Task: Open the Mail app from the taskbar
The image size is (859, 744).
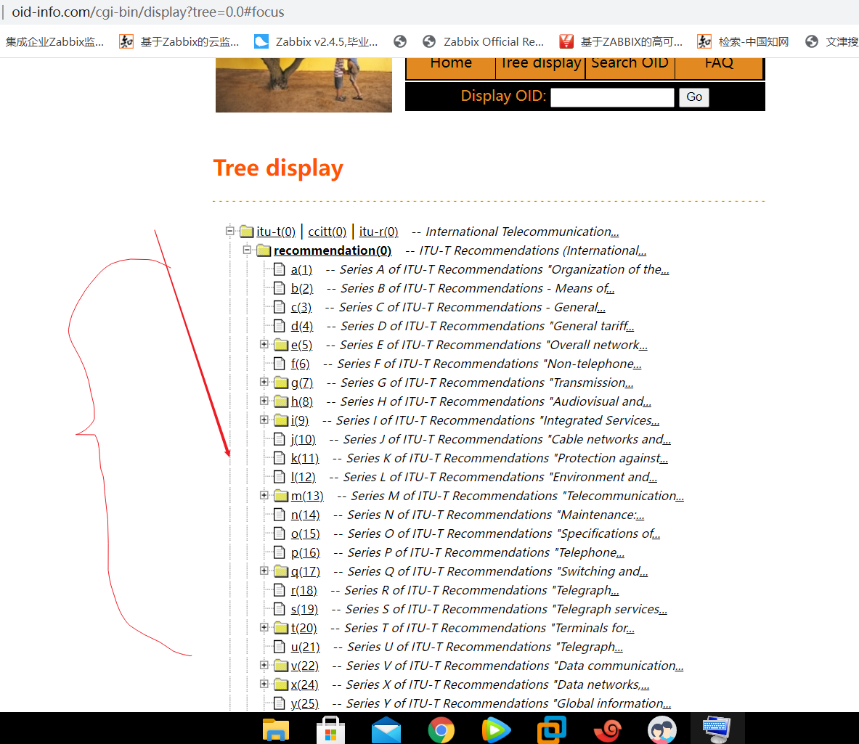Action: point(386,729)
